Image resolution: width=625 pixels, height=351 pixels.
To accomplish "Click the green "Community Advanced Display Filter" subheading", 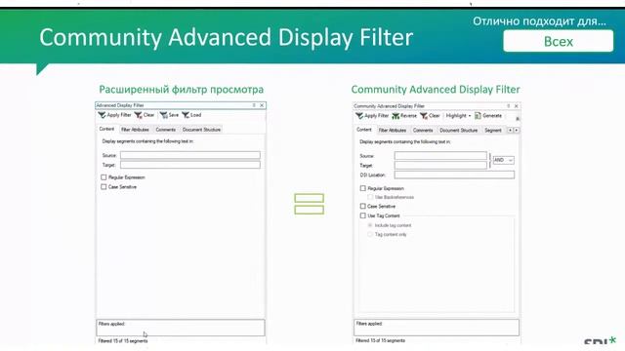I will (x=436, y=89).
